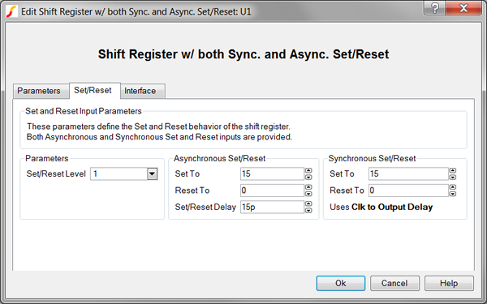Click the Synchronous Set To input field
Image resolution: width=487 pixels, height=304 pixels.
pyautogui.click(x=408, y=173)
